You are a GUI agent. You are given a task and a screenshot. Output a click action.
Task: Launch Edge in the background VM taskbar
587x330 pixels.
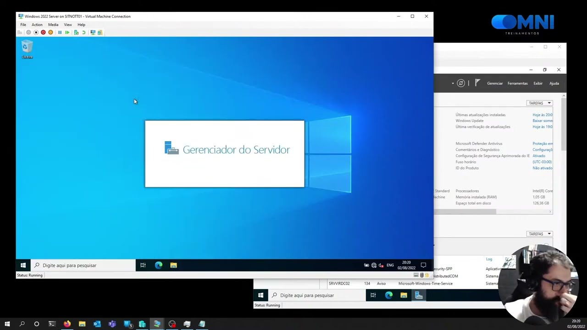point(389,296)
